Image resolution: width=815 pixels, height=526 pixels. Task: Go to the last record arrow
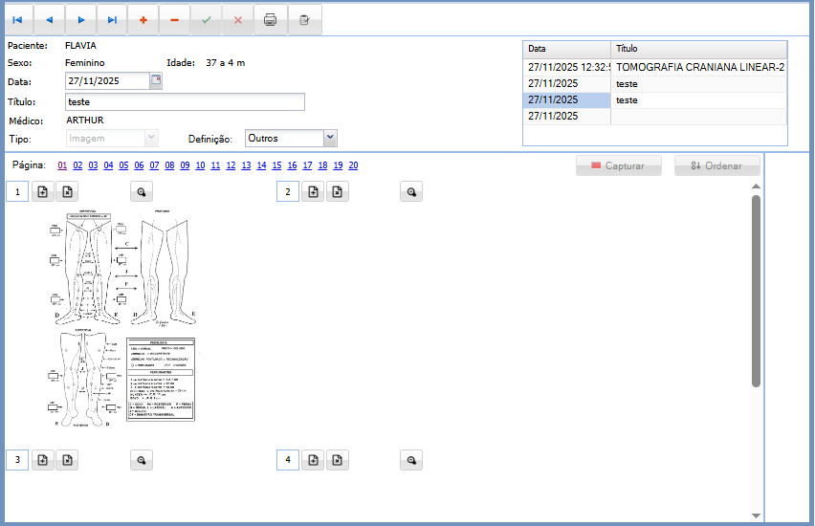point(112,19)
